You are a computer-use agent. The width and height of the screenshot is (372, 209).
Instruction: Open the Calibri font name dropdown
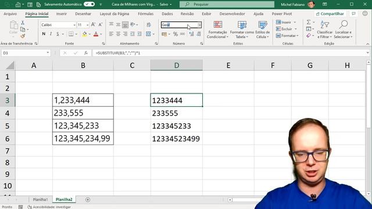(74, 25)
